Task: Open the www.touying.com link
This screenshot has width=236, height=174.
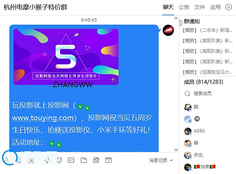Action: (43, 117)
